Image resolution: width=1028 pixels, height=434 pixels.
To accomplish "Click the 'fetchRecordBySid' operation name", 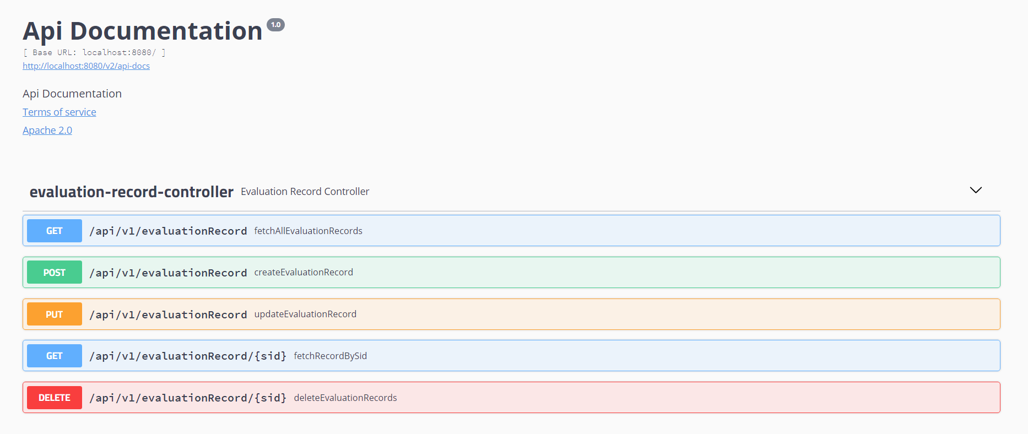I will (331, 356).
